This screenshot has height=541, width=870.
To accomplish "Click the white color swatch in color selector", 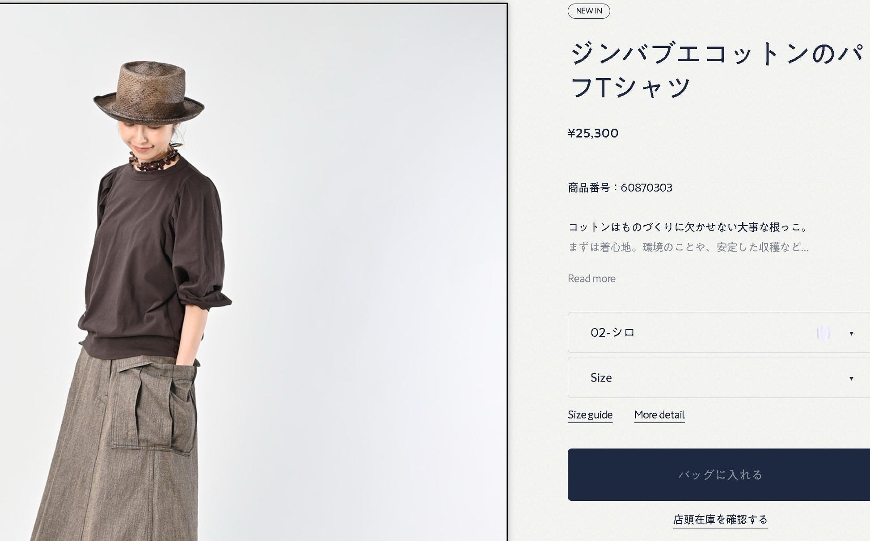I will (x=823, y=333).
